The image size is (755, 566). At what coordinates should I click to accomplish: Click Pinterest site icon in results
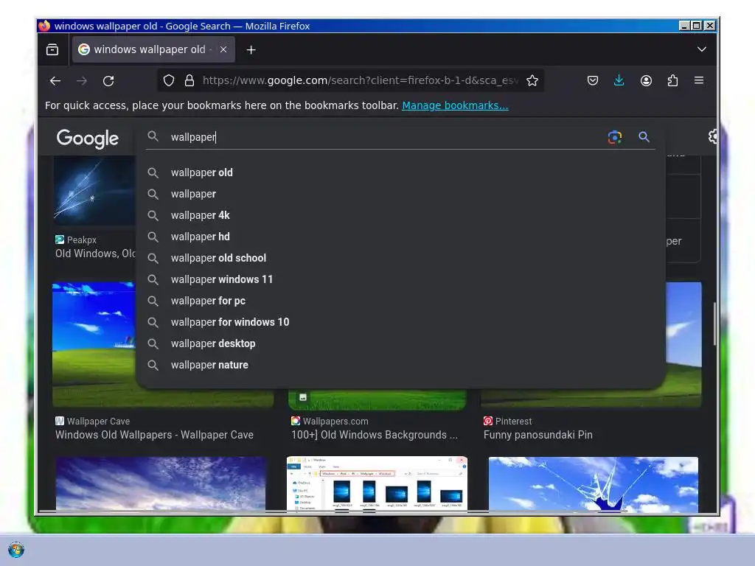488,421
